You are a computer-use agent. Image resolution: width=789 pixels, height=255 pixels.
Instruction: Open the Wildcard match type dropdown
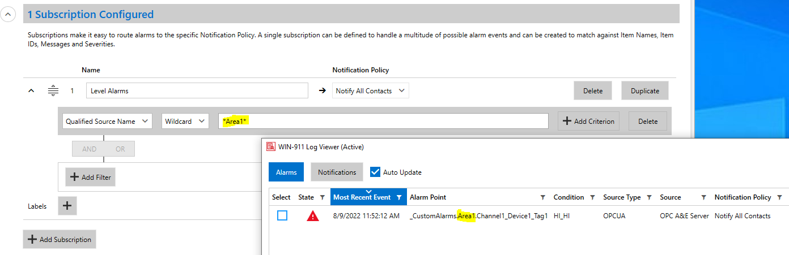point(185,121)
